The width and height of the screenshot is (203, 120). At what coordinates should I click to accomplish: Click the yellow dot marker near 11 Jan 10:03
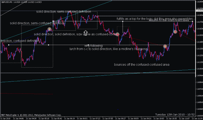165,46
